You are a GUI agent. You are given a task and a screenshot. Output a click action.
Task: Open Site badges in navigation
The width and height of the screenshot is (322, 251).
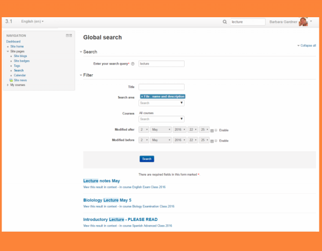click(22, 61)
